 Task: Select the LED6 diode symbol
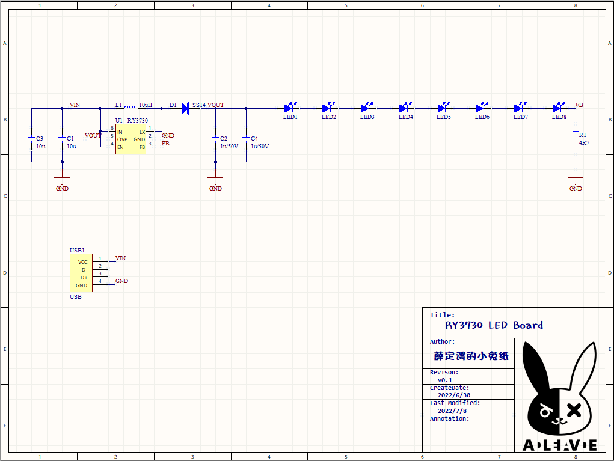pos(480,108)
